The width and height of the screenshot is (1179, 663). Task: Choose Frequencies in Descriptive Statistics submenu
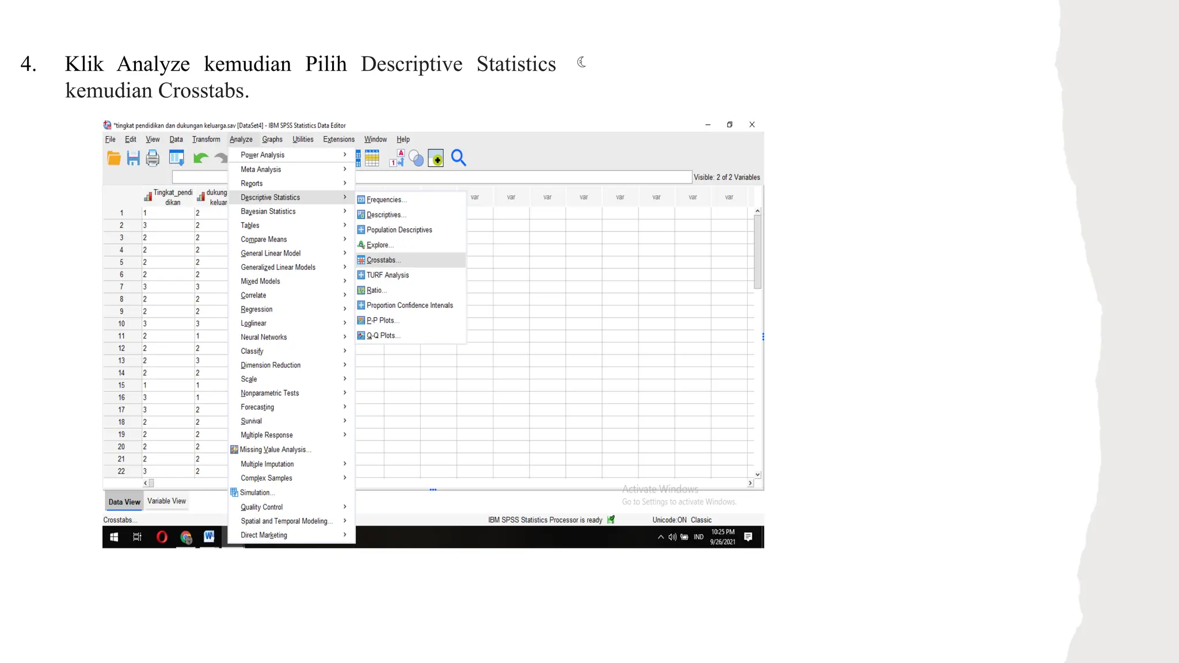[386, 200]
